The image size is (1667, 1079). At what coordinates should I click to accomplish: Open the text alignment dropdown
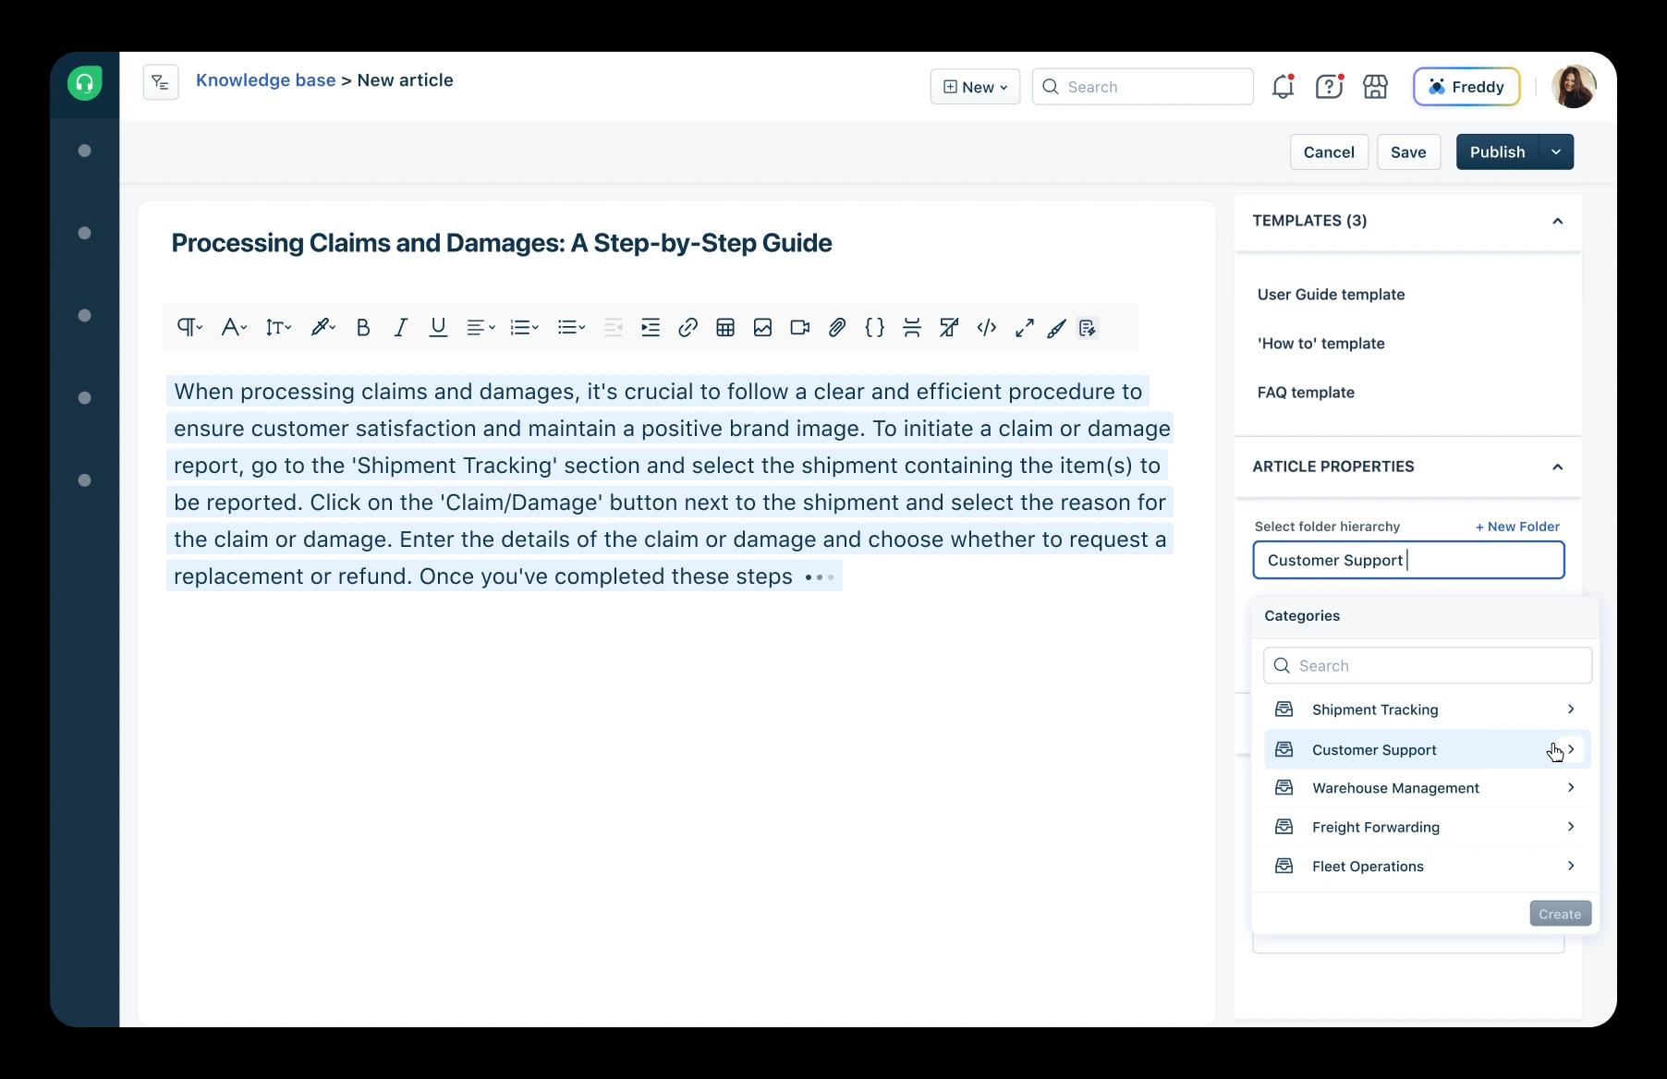point(481,327)
